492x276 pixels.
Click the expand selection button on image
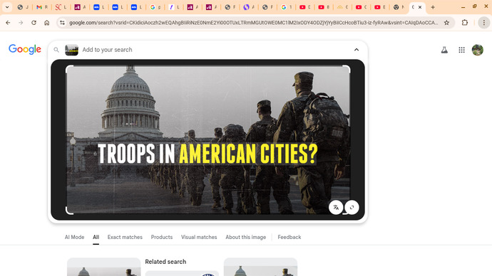(x=352, y=207)
